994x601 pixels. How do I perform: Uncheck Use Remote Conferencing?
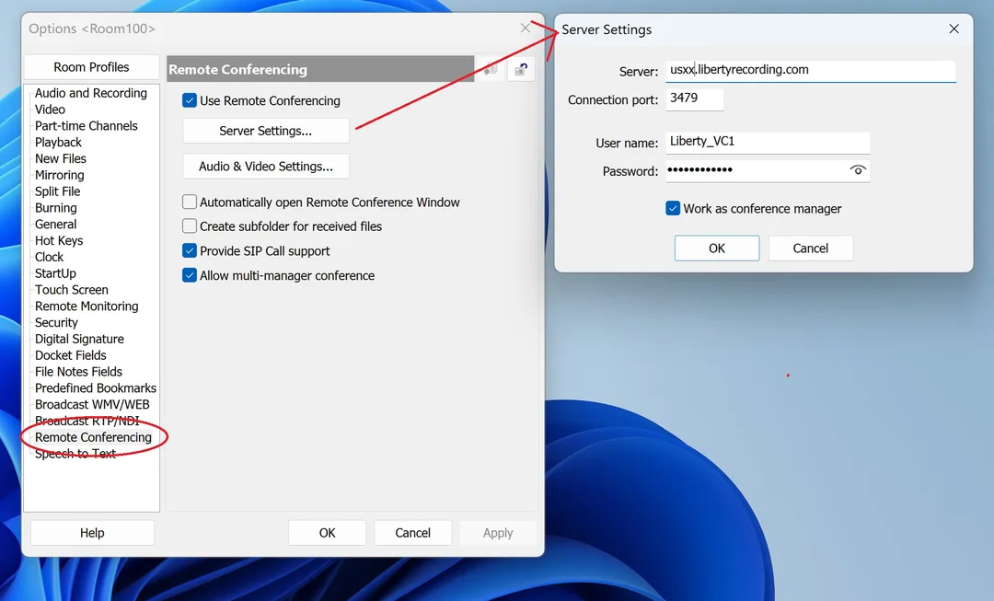[x=190, y=100]
